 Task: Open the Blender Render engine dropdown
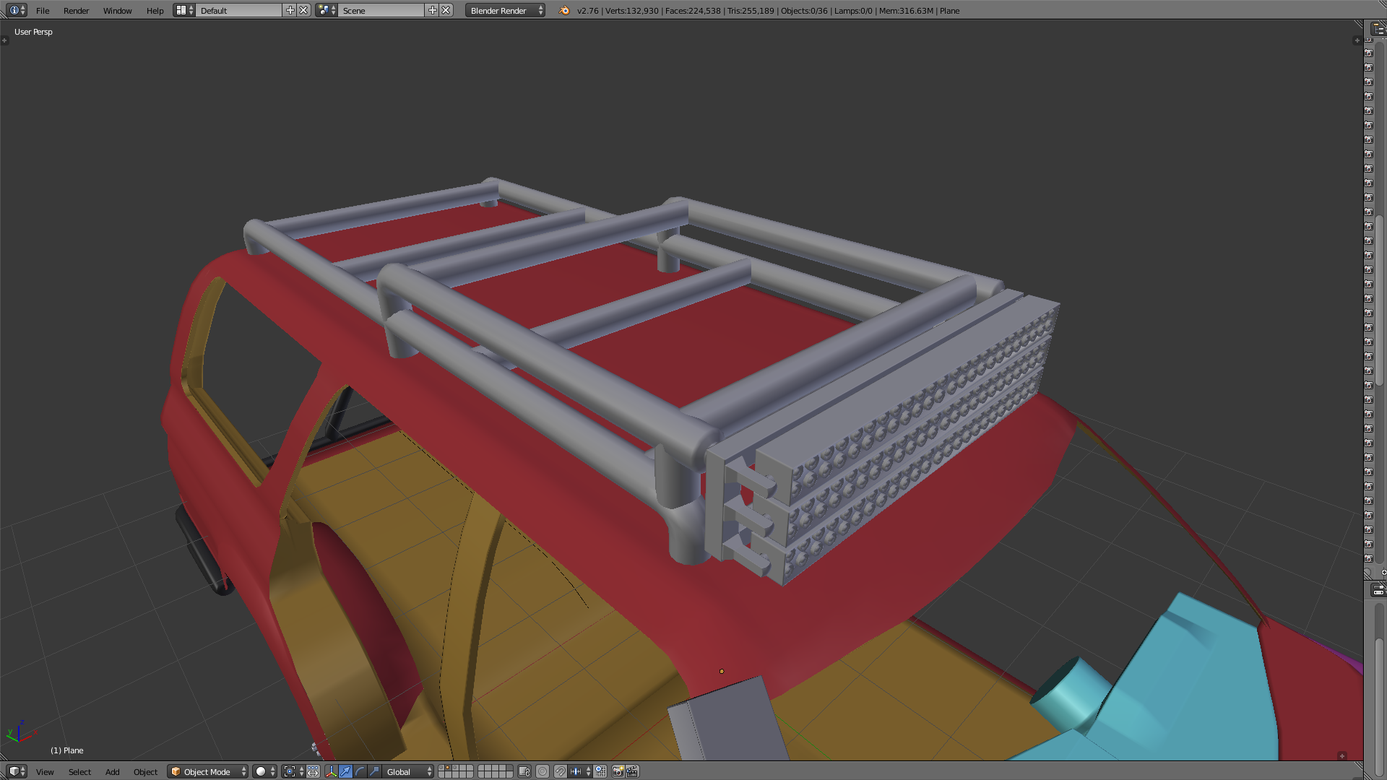click(x=505, y=10)
